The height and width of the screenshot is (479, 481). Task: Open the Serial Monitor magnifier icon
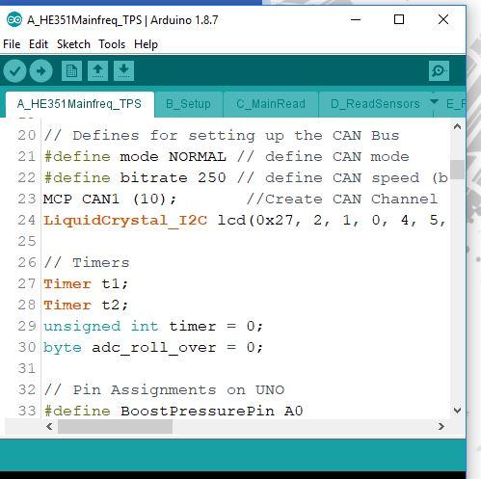click(439, 70)
